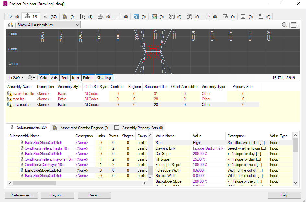
Task: Toggle the Axis display button
Action: click(54, 78)
